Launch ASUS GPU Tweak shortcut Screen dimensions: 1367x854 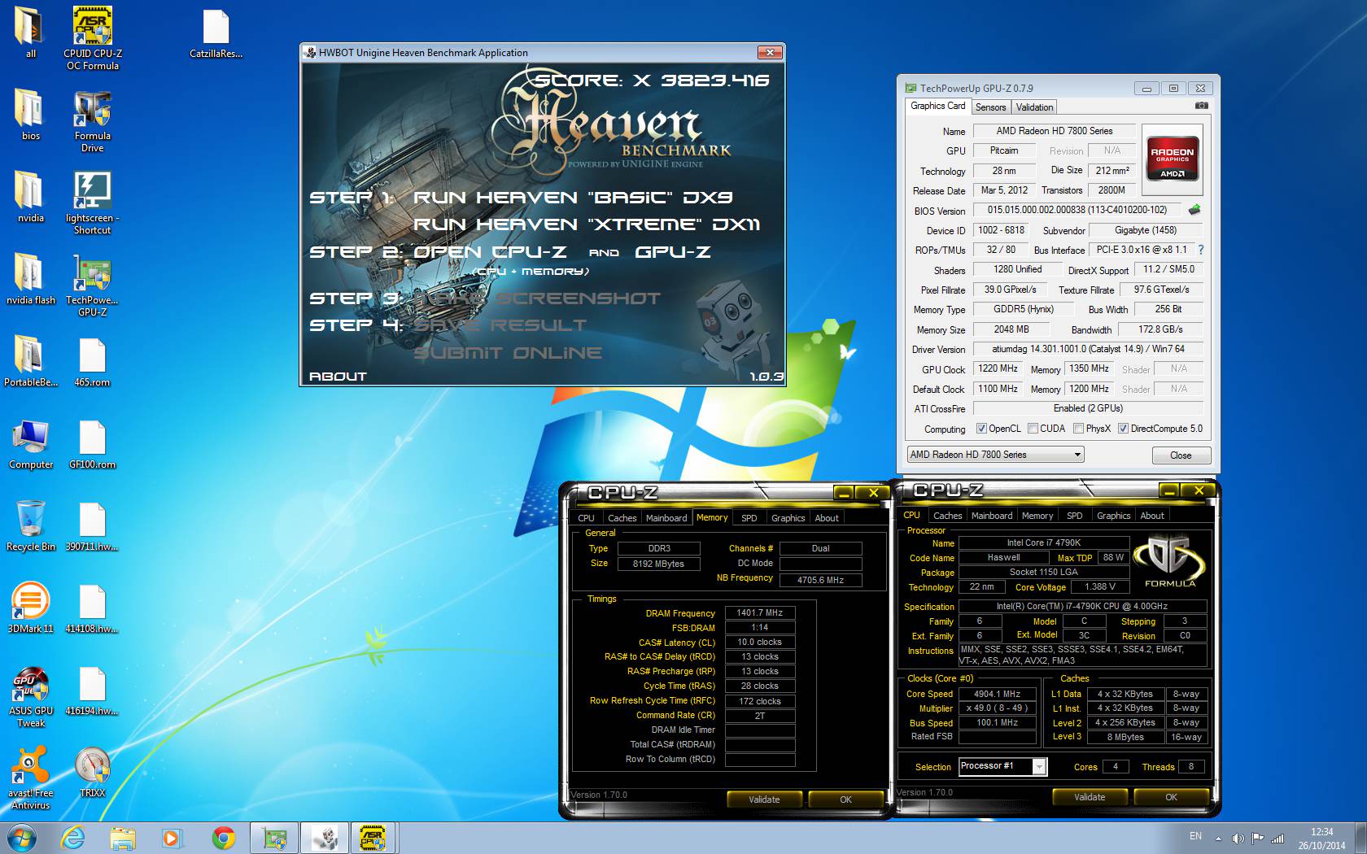click(30, 695)
